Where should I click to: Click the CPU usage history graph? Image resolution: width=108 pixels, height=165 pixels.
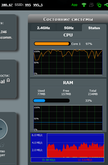click(68, 62)
